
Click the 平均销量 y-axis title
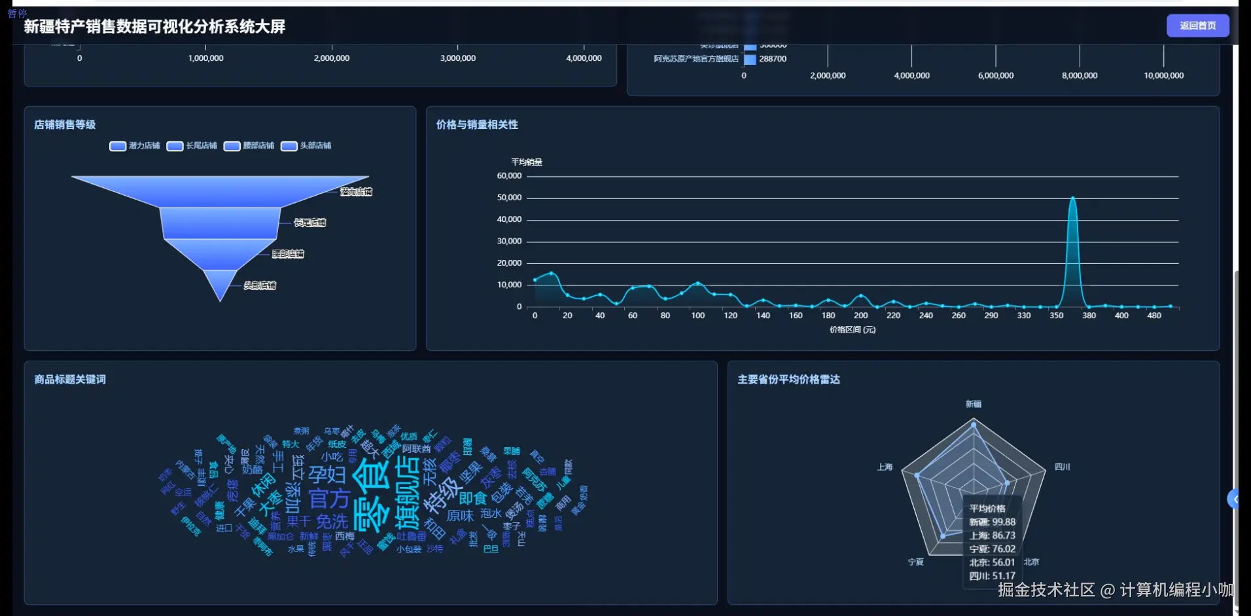pyautogui.click(x=527, y=162)
